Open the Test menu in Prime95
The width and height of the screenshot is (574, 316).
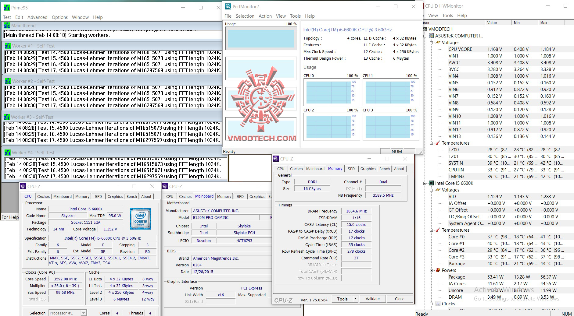pyautogui.click(x=7, y=17)
